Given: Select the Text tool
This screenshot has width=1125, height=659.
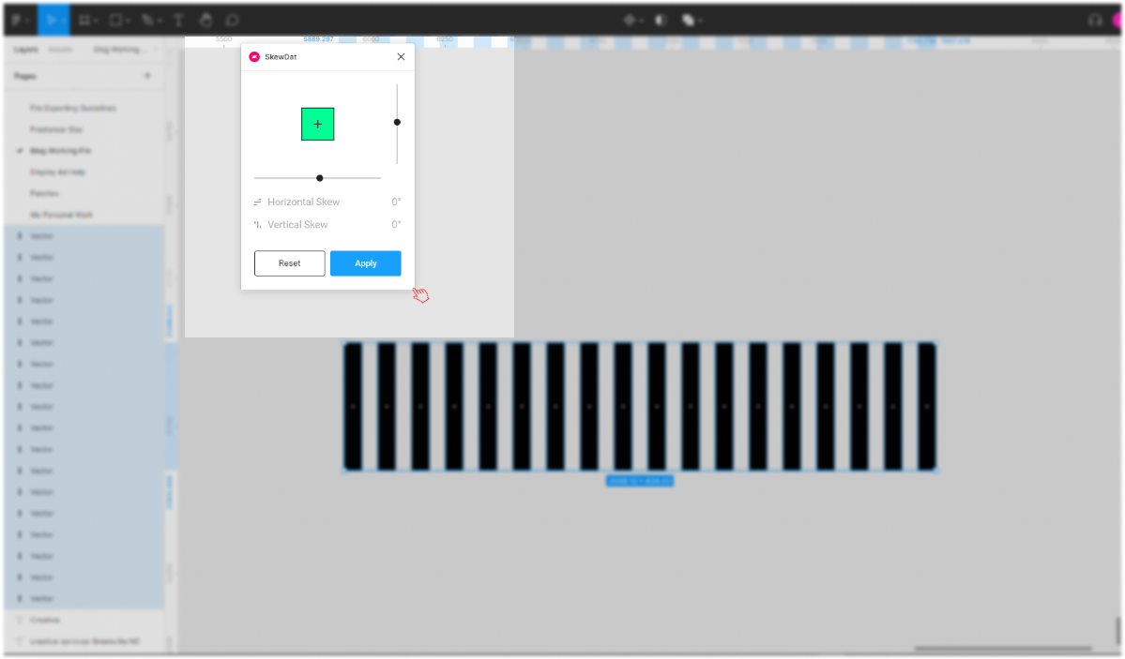Looking at the screenshot, I should coord(177,19).
